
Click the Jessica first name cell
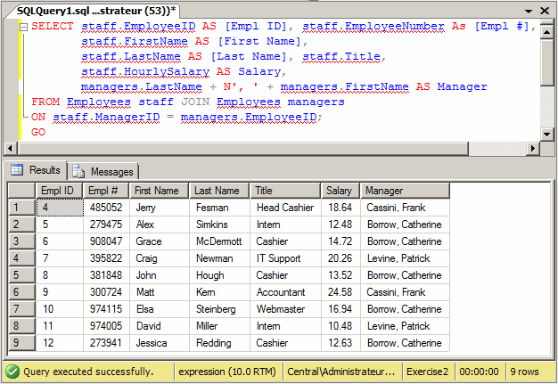pos(160,343)
